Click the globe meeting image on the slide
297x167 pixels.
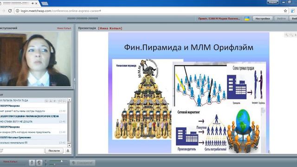coord(243,131)
